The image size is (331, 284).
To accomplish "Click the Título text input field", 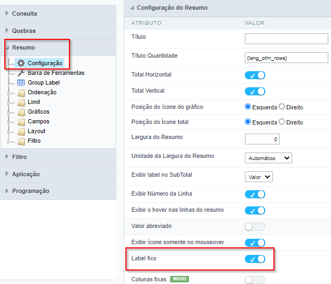I will 286,39.
